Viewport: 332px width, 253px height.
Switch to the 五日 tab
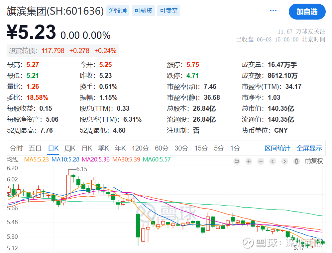click(x=35, y=148)
